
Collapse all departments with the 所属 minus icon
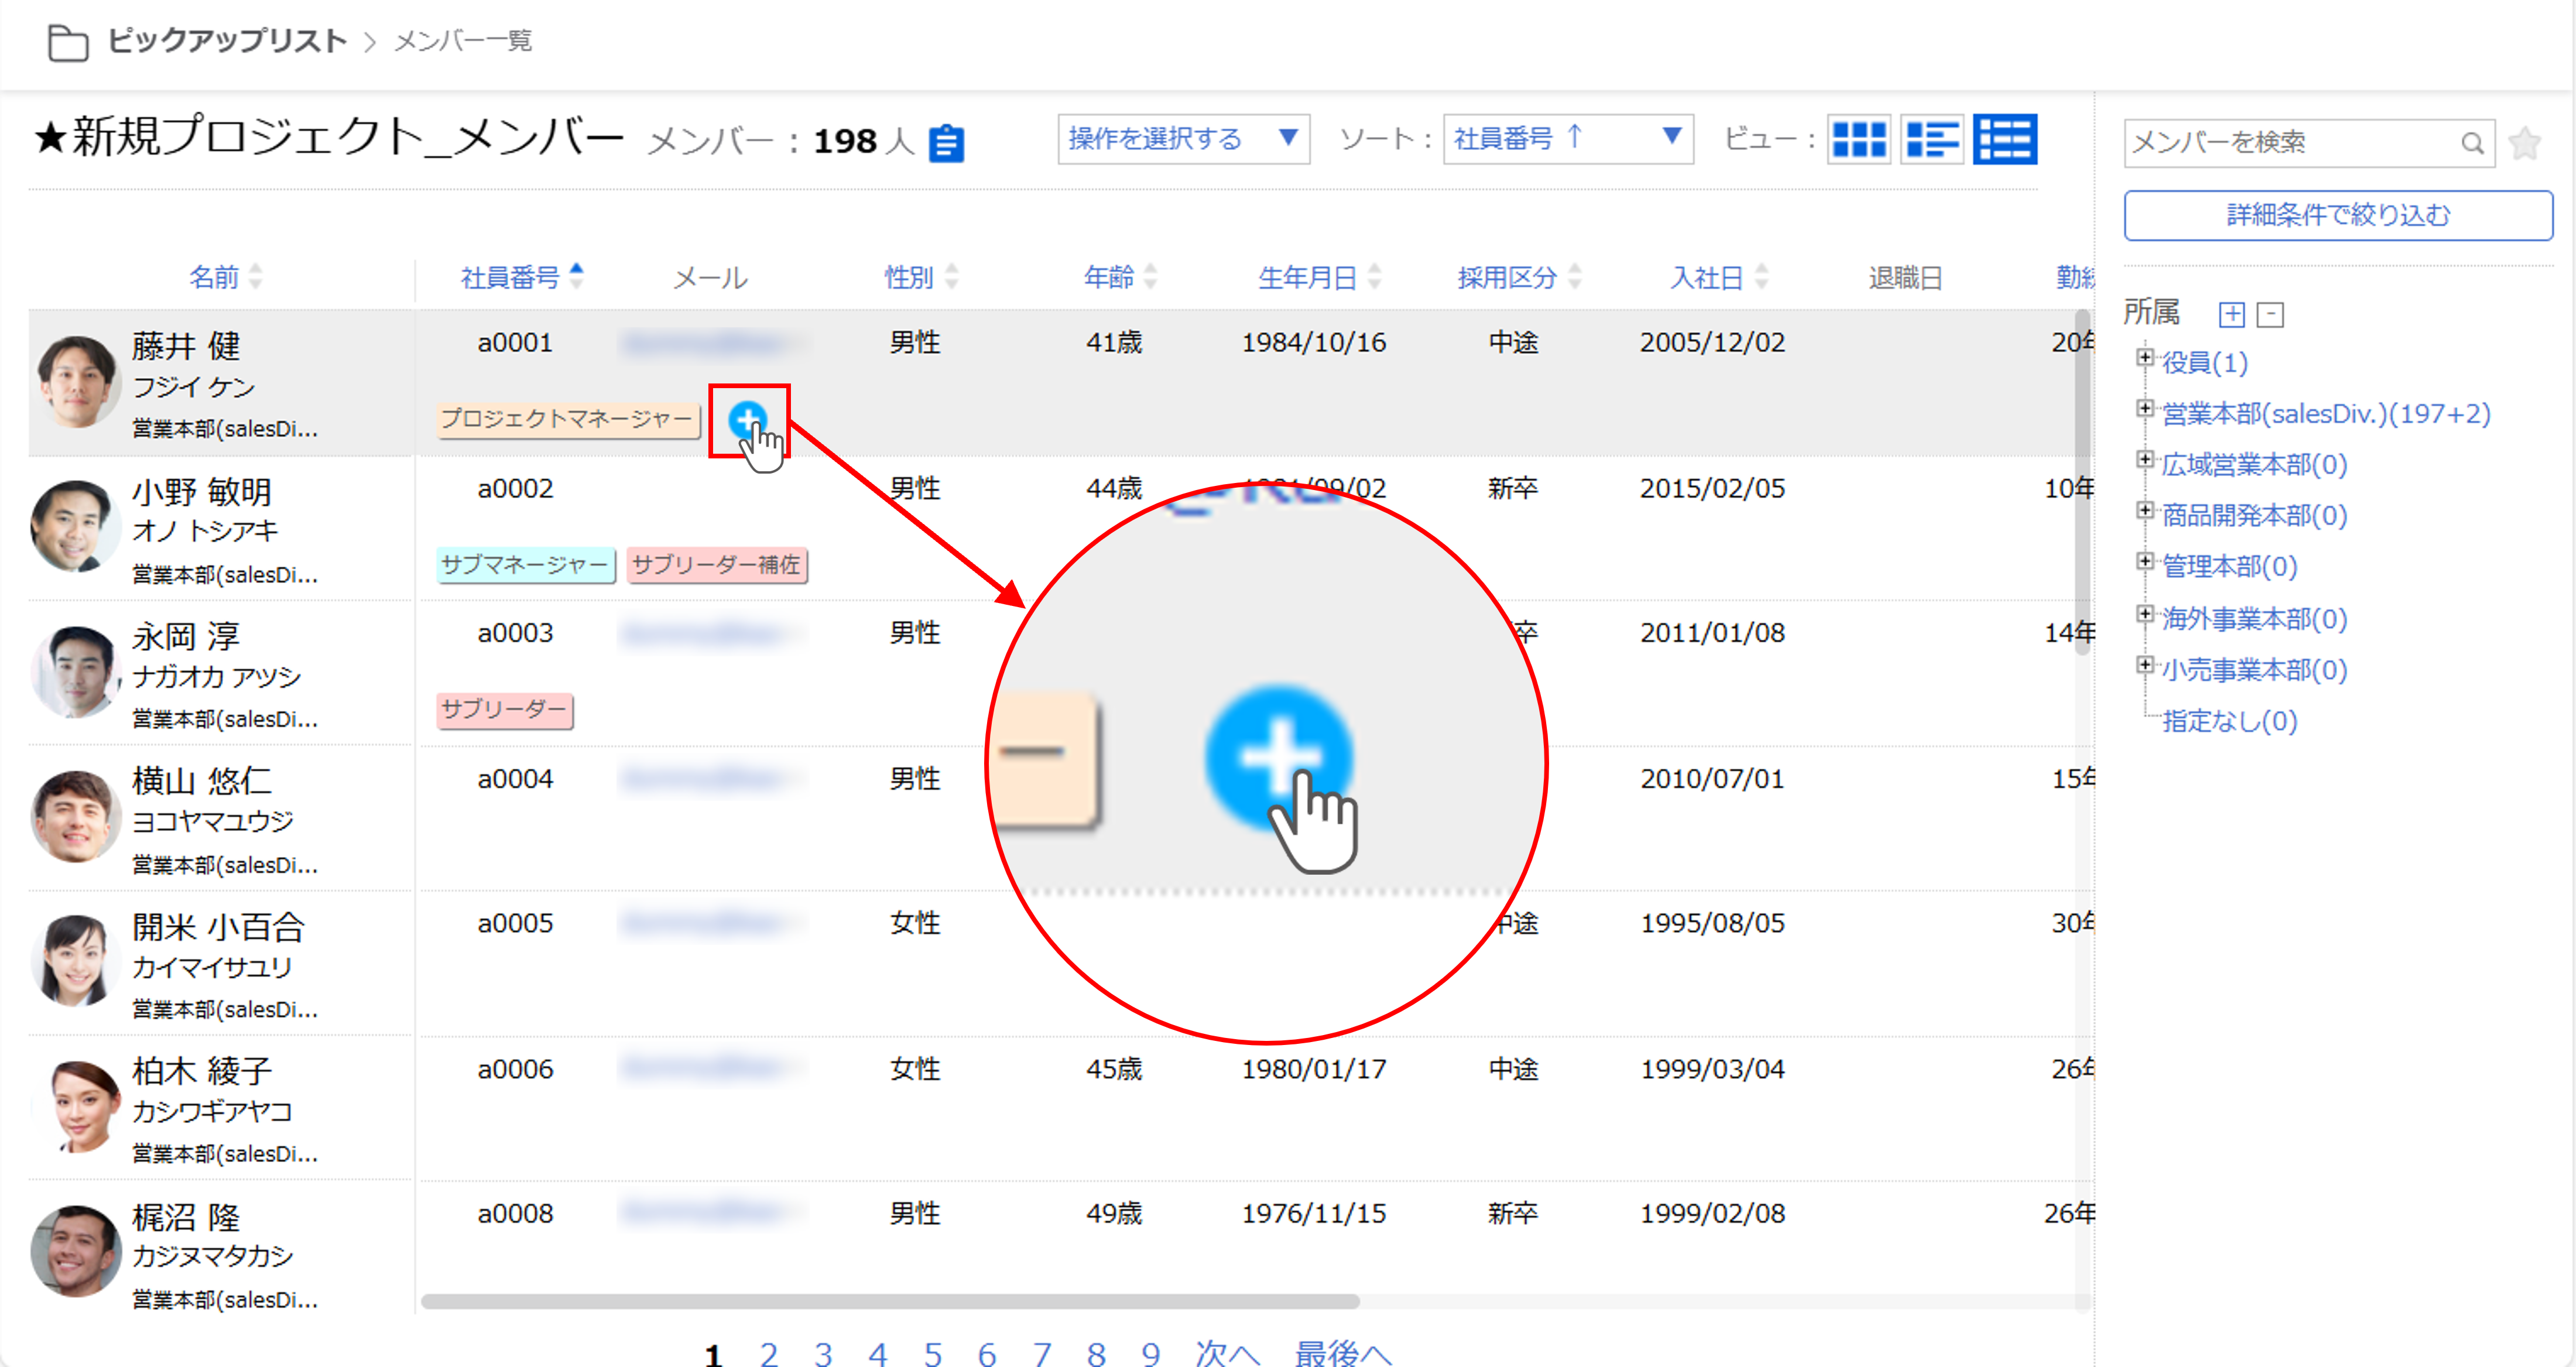point(2270,314)
